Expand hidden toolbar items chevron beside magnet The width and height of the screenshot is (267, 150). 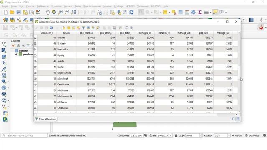tap(265, 27)
